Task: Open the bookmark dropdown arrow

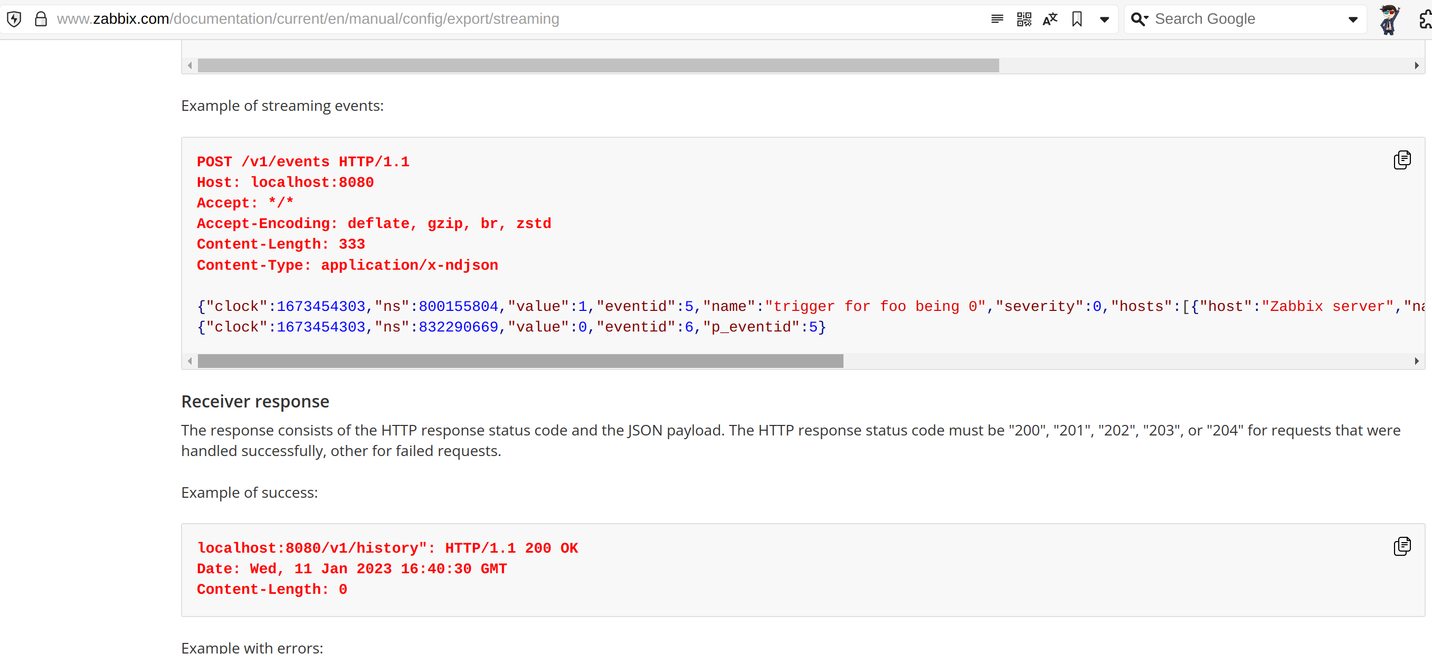Action: [1104, 20]
